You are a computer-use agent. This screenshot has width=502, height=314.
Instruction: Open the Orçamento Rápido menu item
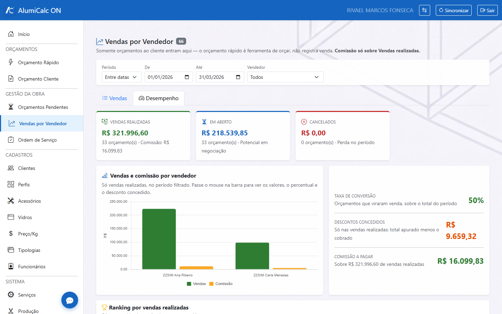(42, 62)
